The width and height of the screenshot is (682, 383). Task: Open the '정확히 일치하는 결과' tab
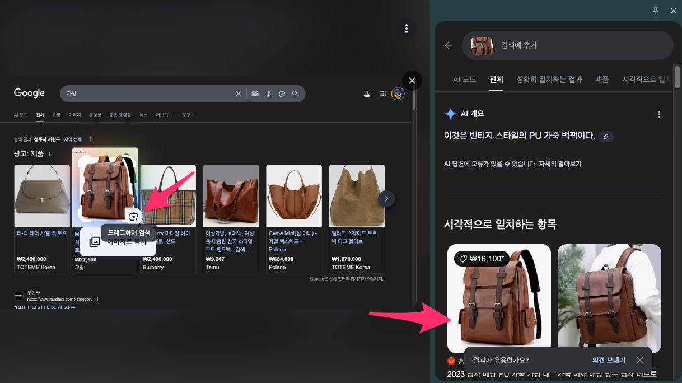pyautogui.click(x=549, y=80)
